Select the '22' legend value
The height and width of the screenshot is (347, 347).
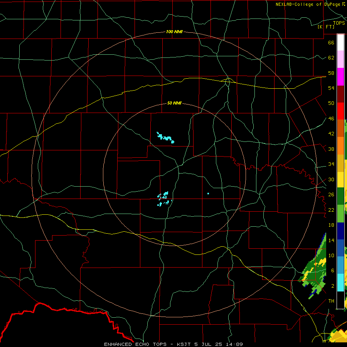click(331, 210)
